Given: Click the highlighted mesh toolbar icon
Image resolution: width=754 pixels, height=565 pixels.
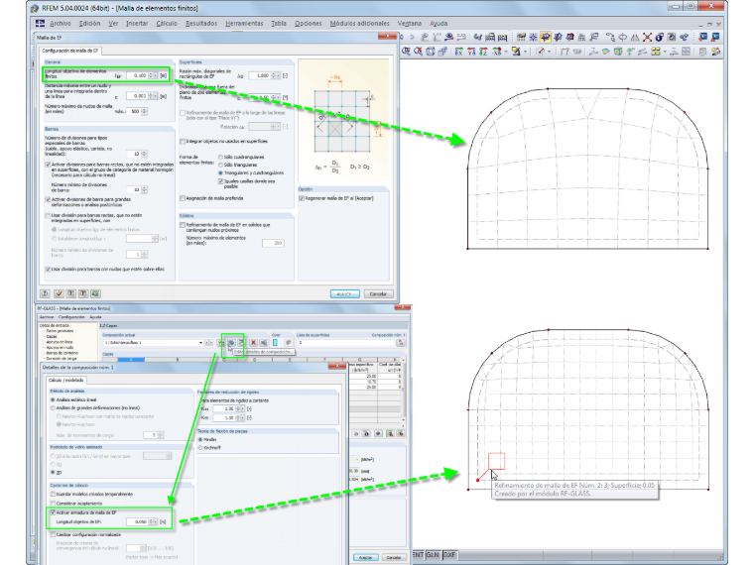Looking at the screenshot, I should click(x=546, y=37).
